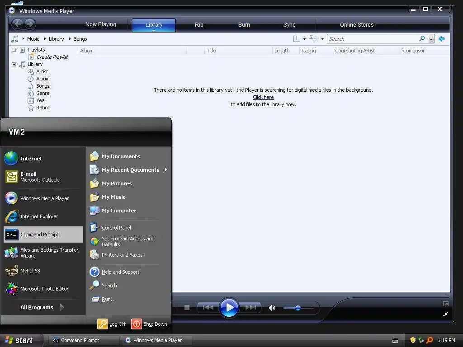Open E-mail Microsoft Outlook from Start menu
This screenshot has width=463, height=347.
pos(43,177)
